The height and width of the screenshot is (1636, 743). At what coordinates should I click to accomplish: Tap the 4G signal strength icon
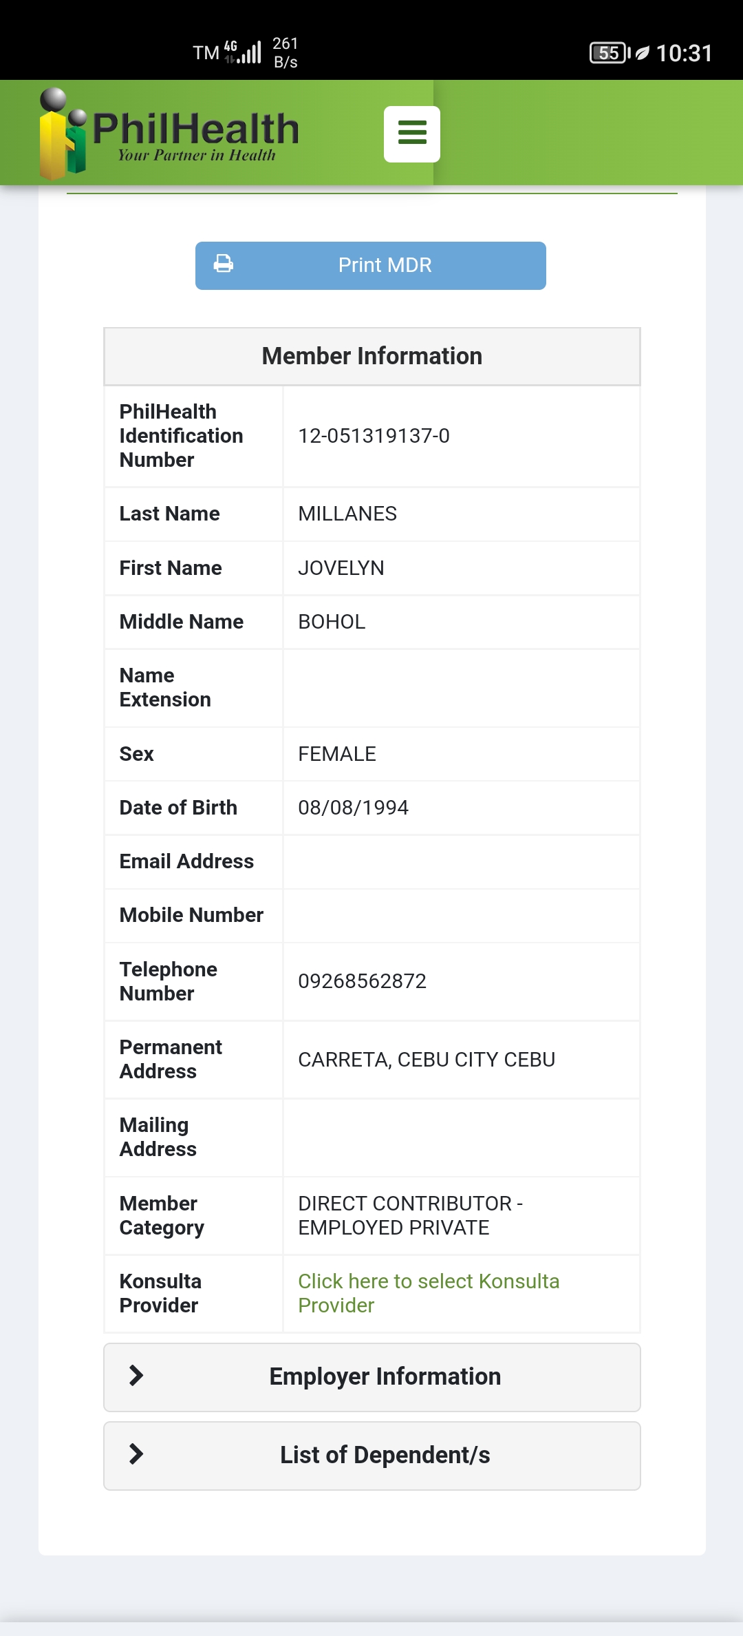[244, 52]
